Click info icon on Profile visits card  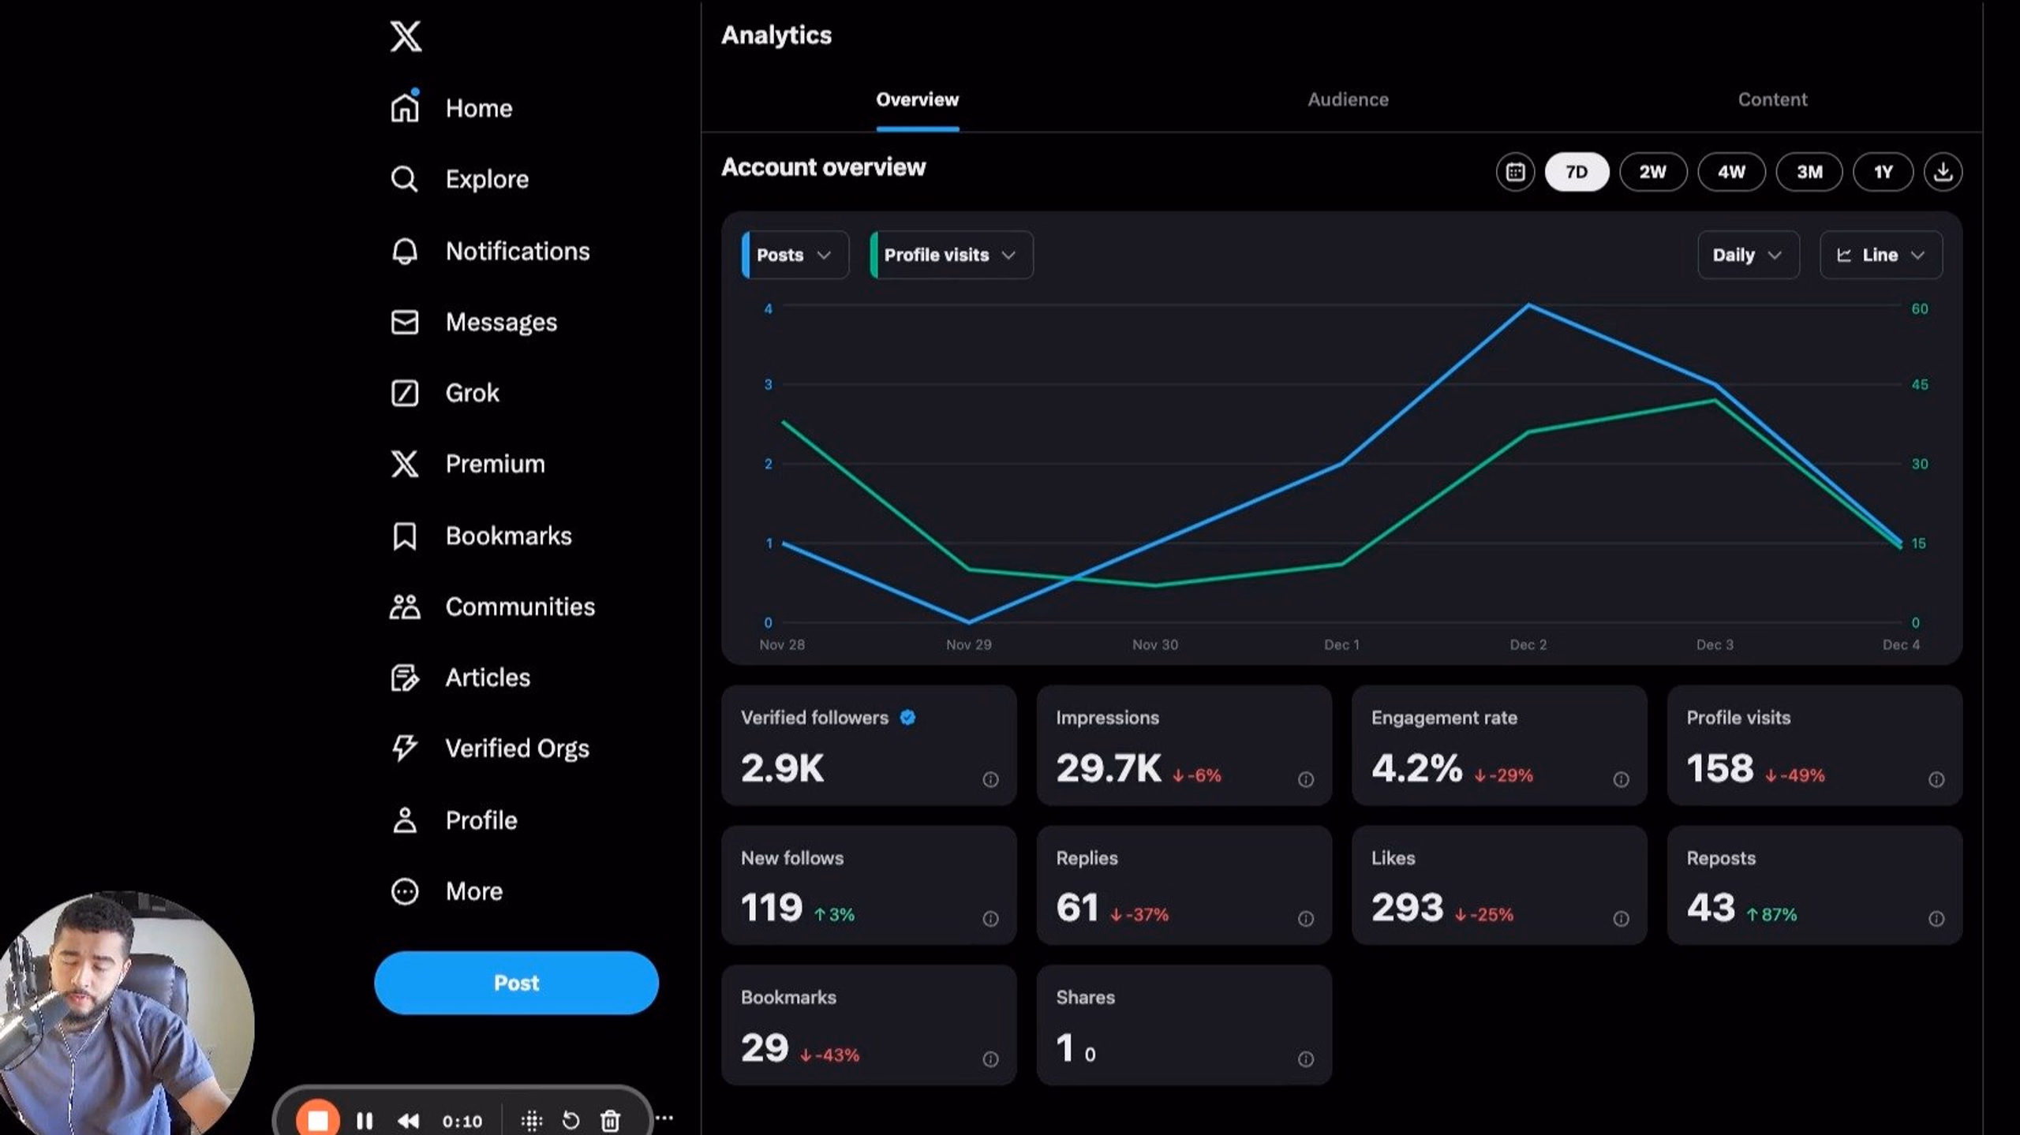[1936, 779]
